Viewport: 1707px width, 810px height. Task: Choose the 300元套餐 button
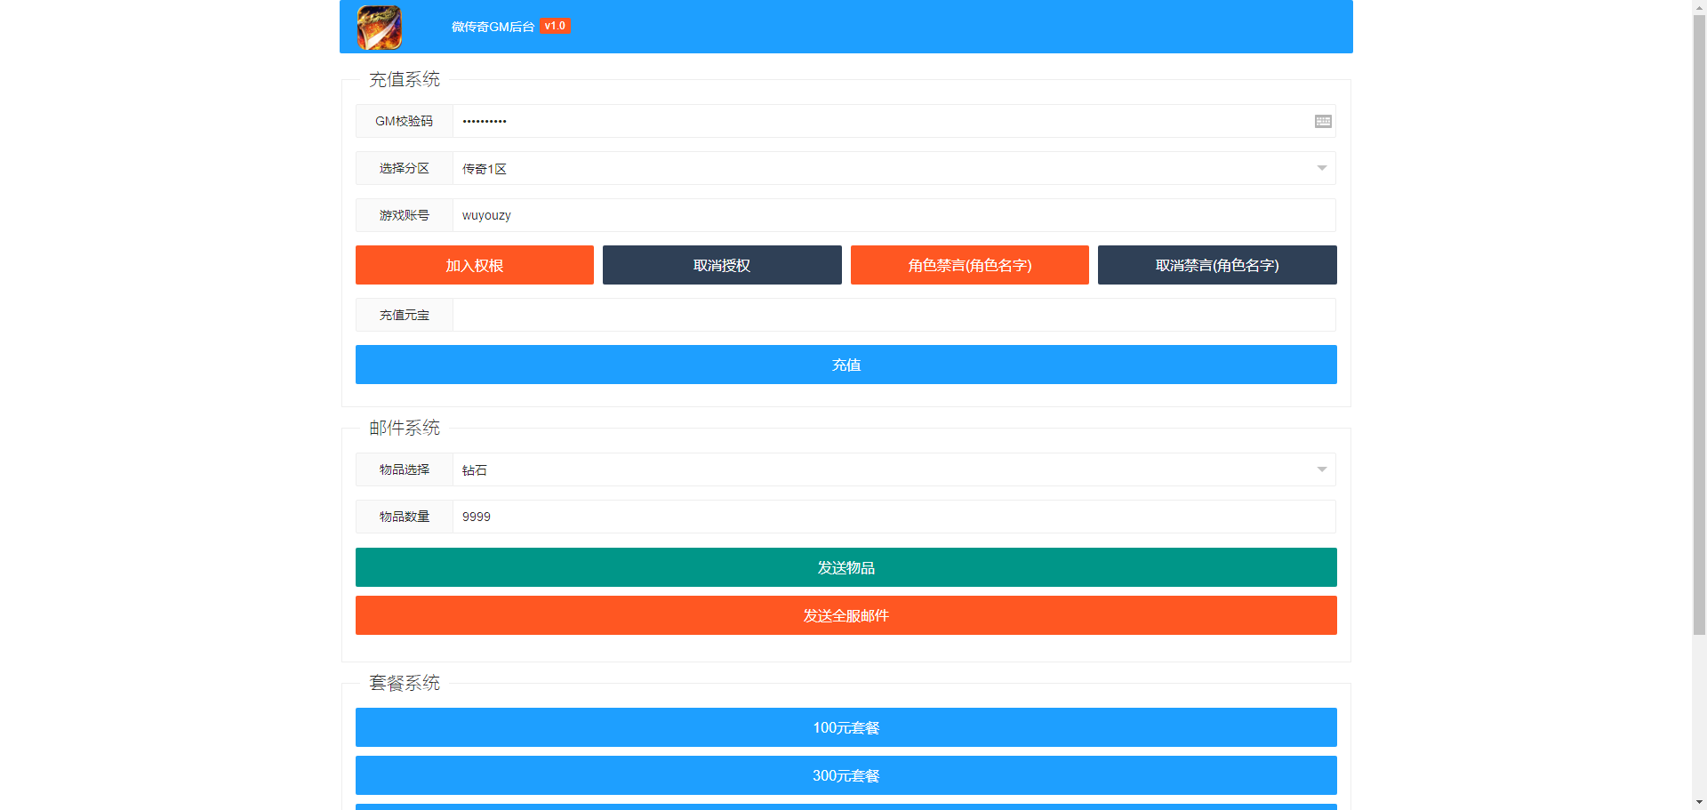click(846, 775)
